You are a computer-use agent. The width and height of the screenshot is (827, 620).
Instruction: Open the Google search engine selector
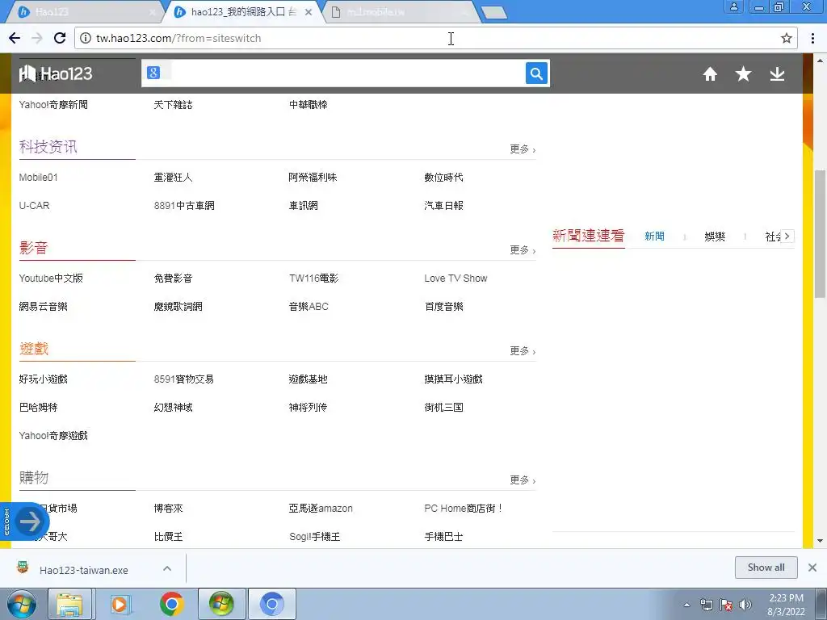coord(153,73)
